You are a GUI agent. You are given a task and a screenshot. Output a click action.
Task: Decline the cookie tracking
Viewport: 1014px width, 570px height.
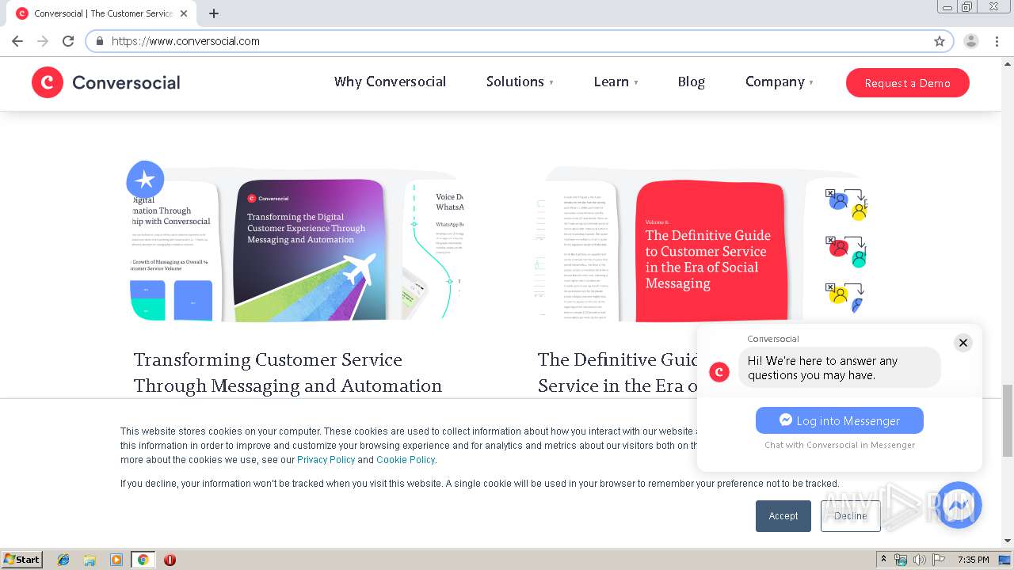(x=850, y=515)
